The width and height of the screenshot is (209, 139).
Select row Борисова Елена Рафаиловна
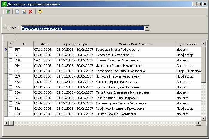point(103,50)
